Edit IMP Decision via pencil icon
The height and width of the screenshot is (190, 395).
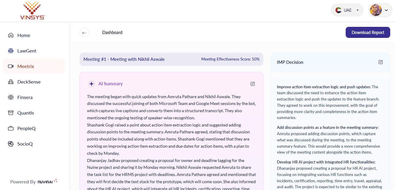coord(381,62)
